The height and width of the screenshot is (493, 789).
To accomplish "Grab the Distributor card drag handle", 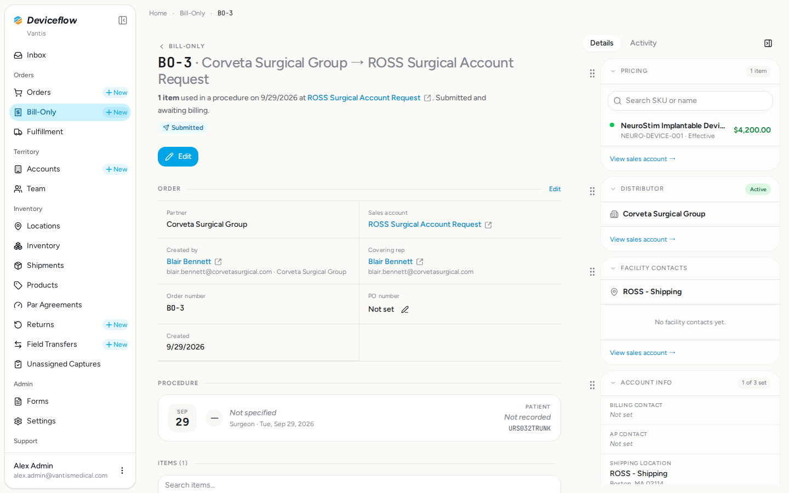I will tap(592, 191).
